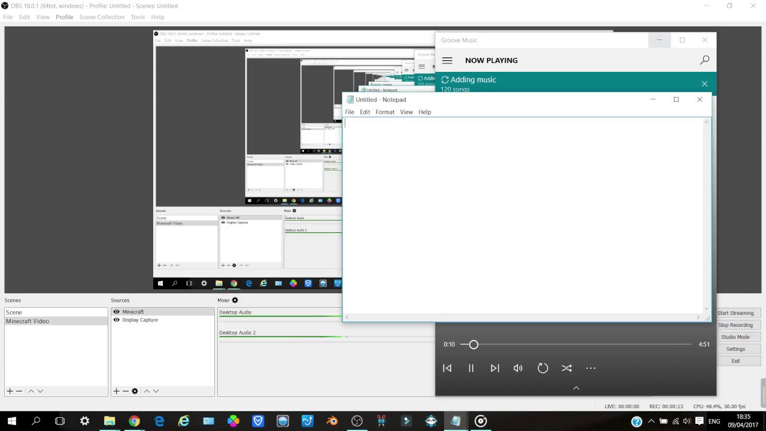Viewport: 766px width, 431px height.
Task: Skip to the next track in Groove Music
Action: point(495,368)
